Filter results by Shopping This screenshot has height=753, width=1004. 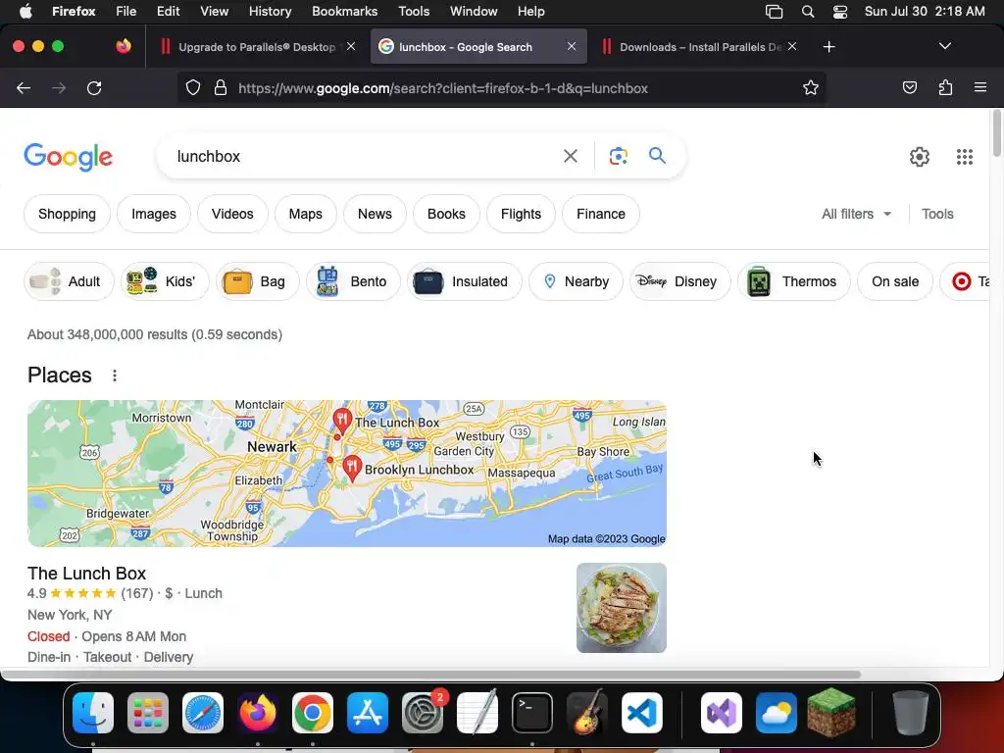(68, 214)
